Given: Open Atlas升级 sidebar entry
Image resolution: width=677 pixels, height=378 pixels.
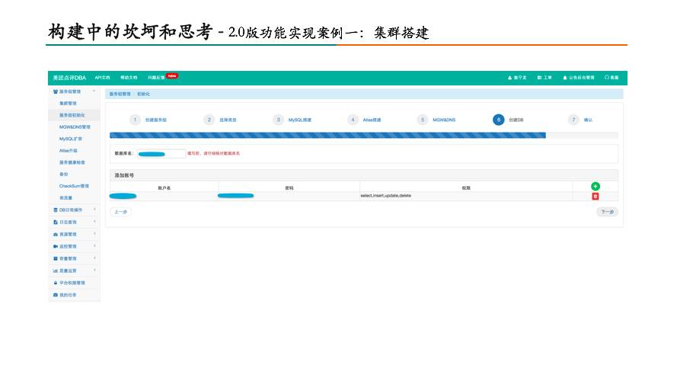Looking at the screenshot, I should click(69, 151).
